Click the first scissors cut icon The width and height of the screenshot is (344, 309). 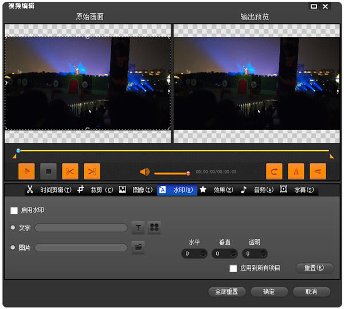coord(70,171)
